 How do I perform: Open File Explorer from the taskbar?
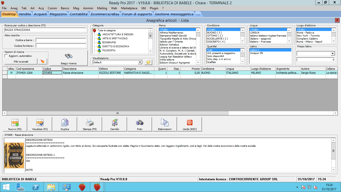pyautogui.click(x=51, y=187)
